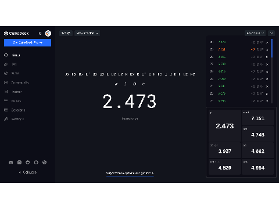The image size is (279, 209).
Task: Delete solve 25 with its X icon
Action: tap(267, 79)
